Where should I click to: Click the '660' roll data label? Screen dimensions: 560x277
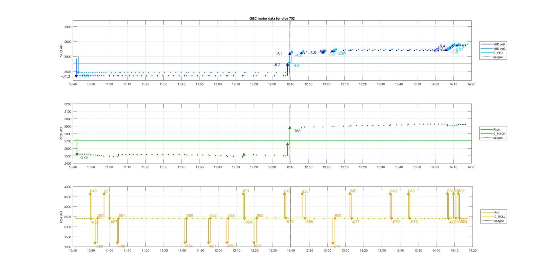pyautogui.click(x=190, y=215)
